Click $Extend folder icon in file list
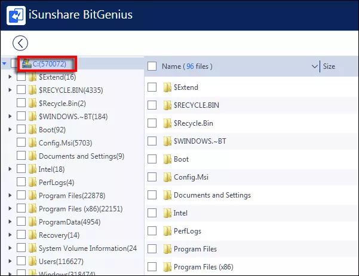The width and height of the screenshot is (359, 276). (x=167, y=87)
